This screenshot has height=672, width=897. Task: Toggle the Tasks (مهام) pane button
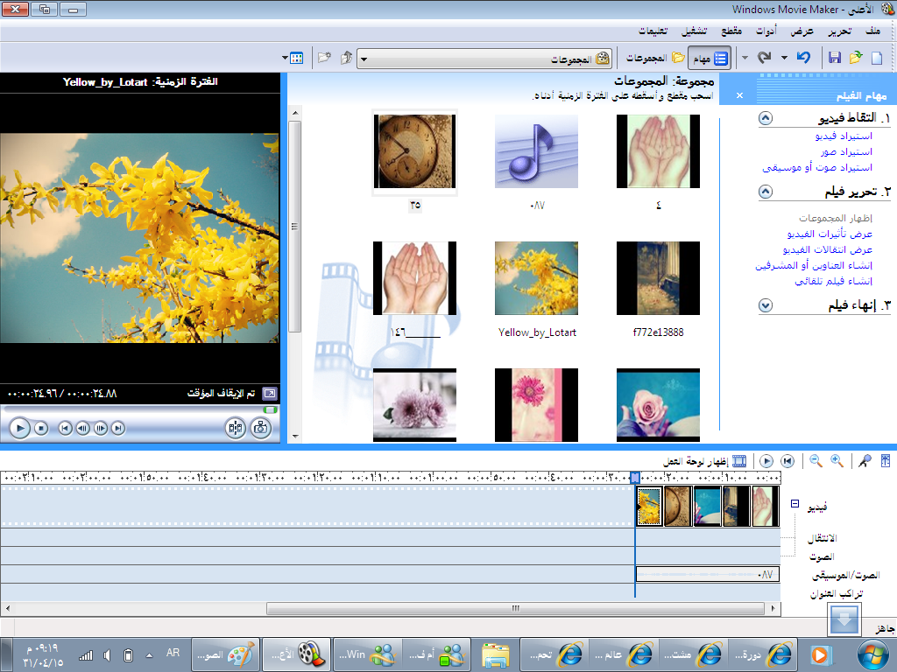pyautogui.click(x=710, y=59)
